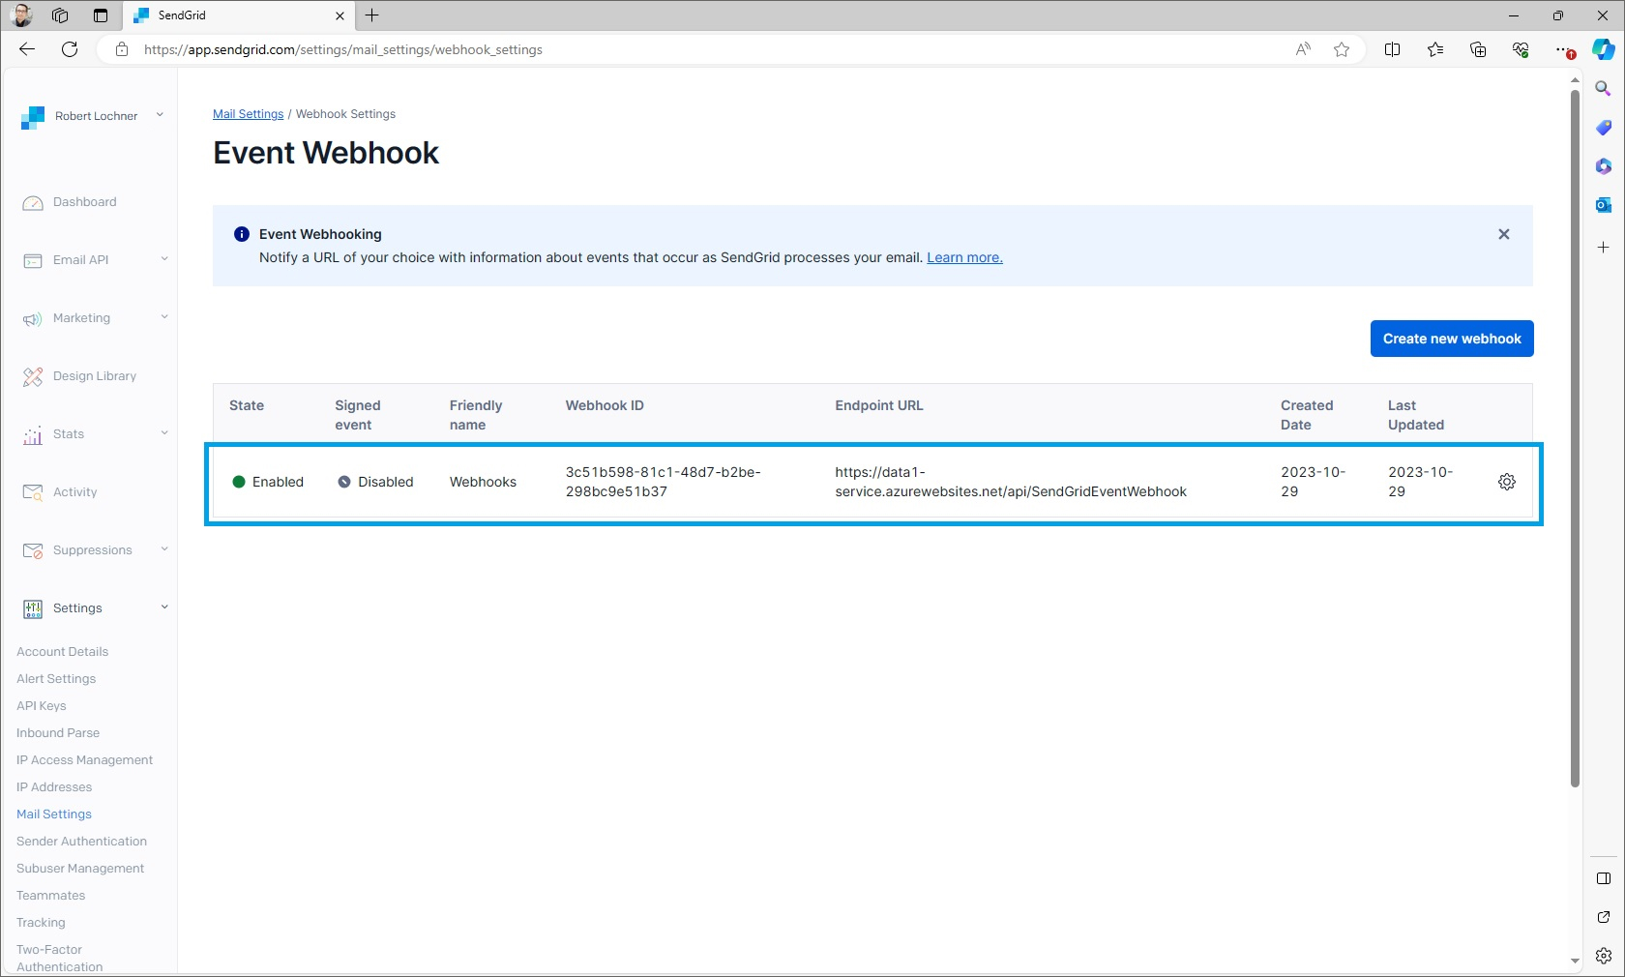This screenshot has width=1625, height=977.
Task: Click the Suppressions icon in sidebar
Action: [33, 550]
